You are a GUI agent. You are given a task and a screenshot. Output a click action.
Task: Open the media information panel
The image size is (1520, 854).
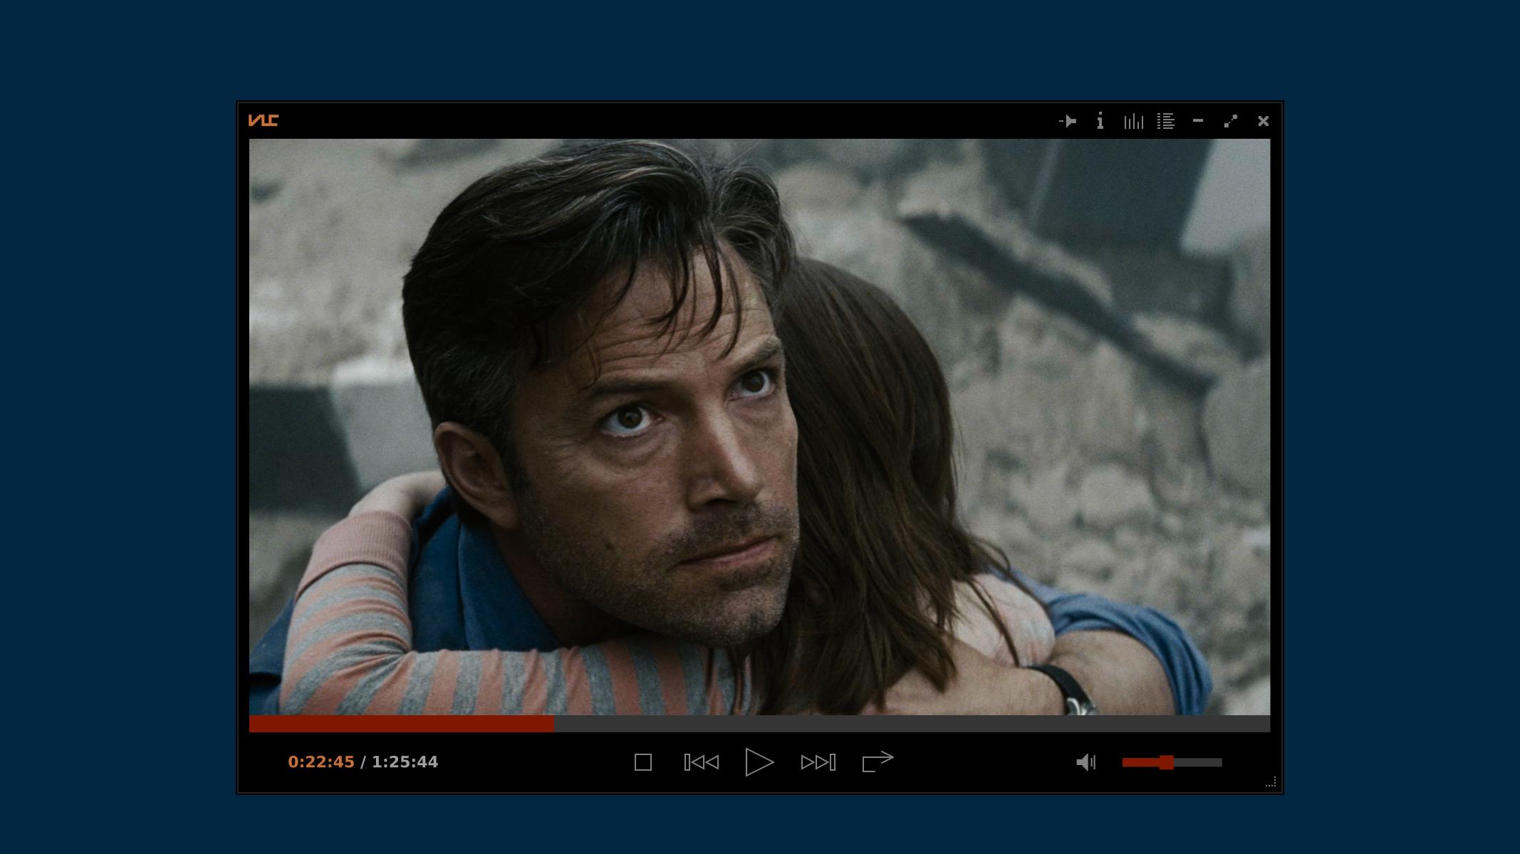point(1100,121)
